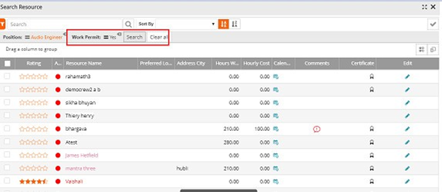
Task: Expand the Search Resource dialog fullscreen
Action: point(425,7)
